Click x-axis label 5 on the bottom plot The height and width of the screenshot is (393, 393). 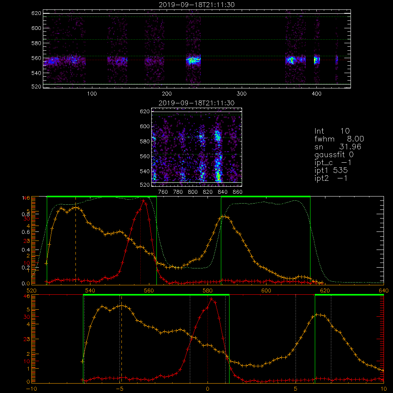point(296,389)
